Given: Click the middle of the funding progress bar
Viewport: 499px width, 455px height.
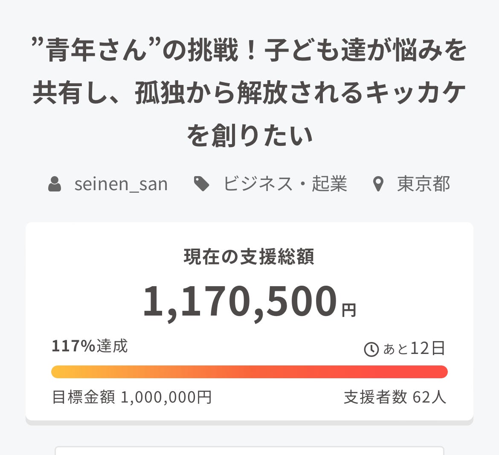Looking at the screenshot, I should pos(249,372).
